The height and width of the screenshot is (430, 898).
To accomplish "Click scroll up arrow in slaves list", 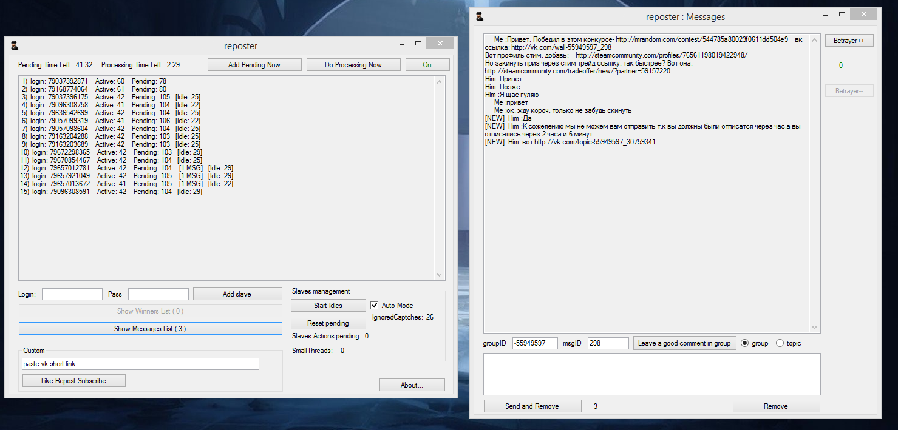I will [x=440, y=82].
